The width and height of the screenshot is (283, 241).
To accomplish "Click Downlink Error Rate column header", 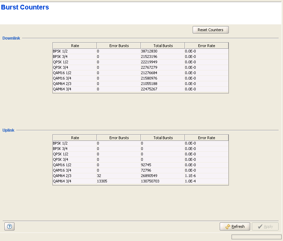I will point(206,46).
